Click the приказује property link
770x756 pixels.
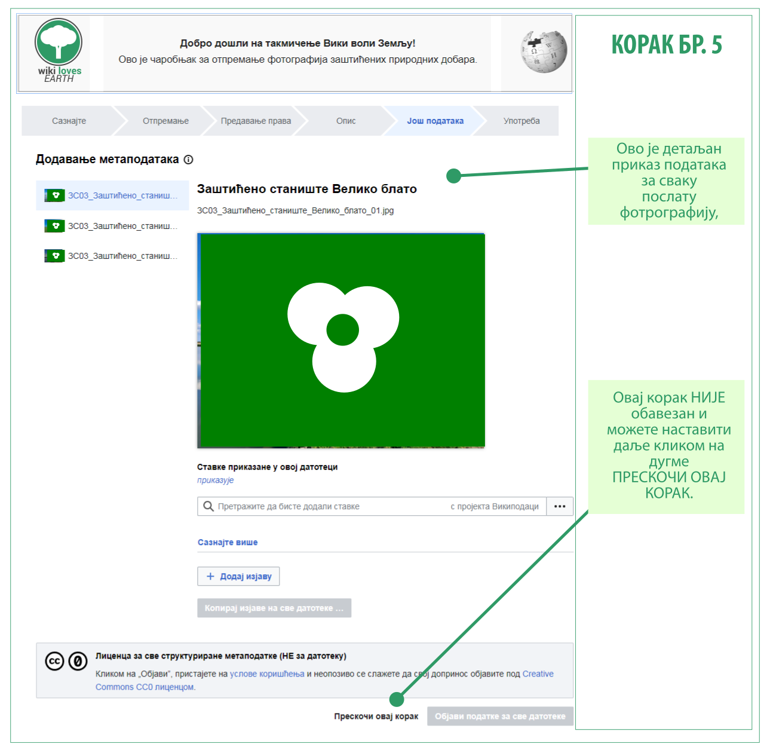click(x=216, y=480)
